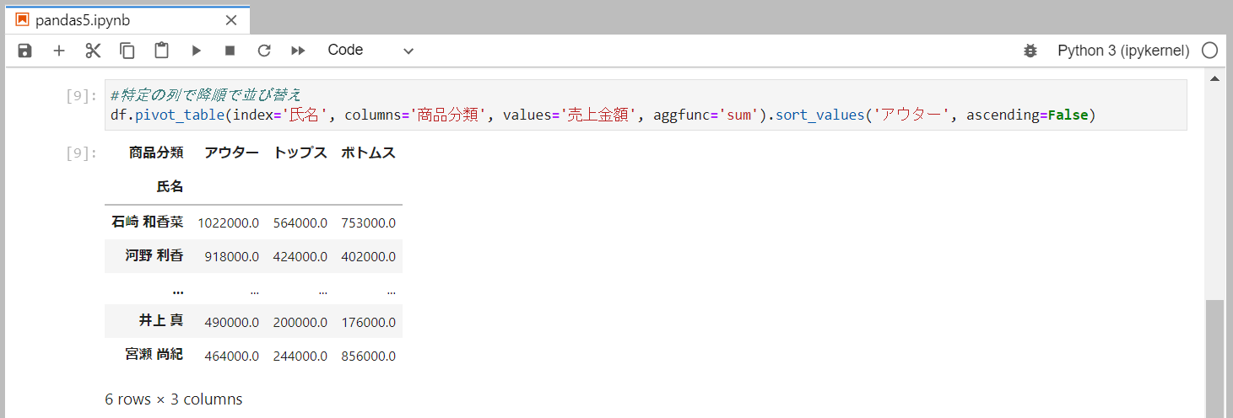
Task: Click the value 1022000.0
Action: 228,223
